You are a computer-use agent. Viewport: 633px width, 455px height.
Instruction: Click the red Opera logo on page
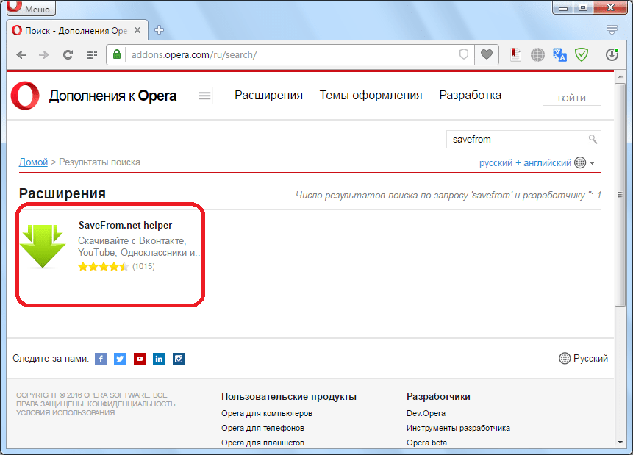coord(25,96)
